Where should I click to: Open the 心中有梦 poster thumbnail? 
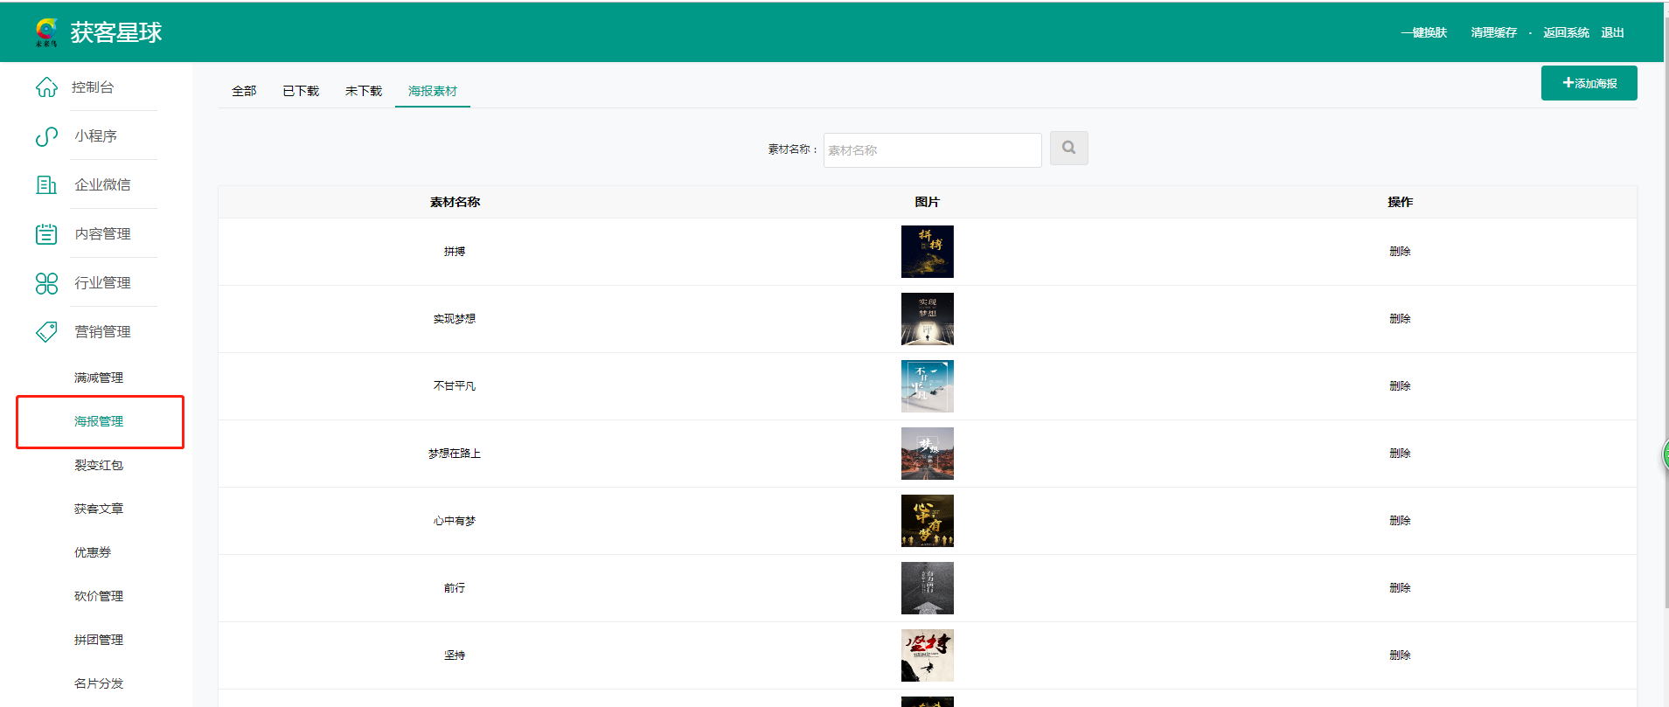[x=928, y=521]
